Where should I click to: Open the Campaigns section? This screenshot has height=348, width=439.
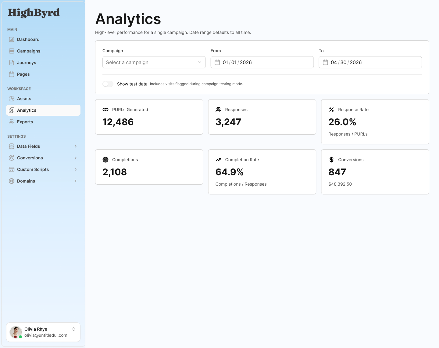[x=43, y=51]
